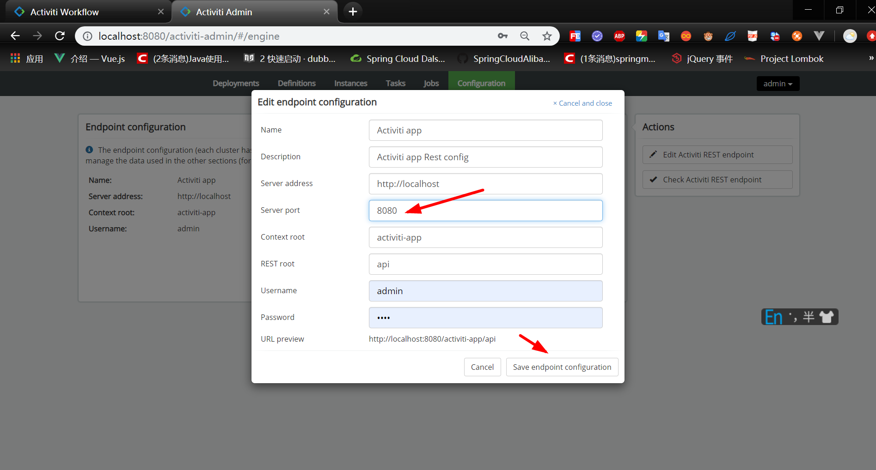Open the Adblock Plus extension
The height and width of the screenshot is (470, 876).
pos(619,36)
